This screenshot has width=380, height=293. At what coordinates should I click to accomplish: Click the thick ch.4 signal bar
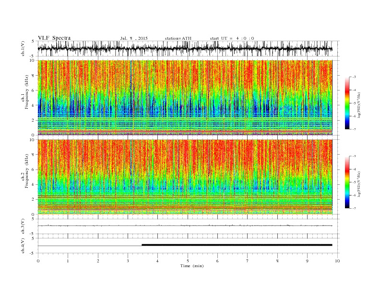[237, 245]
